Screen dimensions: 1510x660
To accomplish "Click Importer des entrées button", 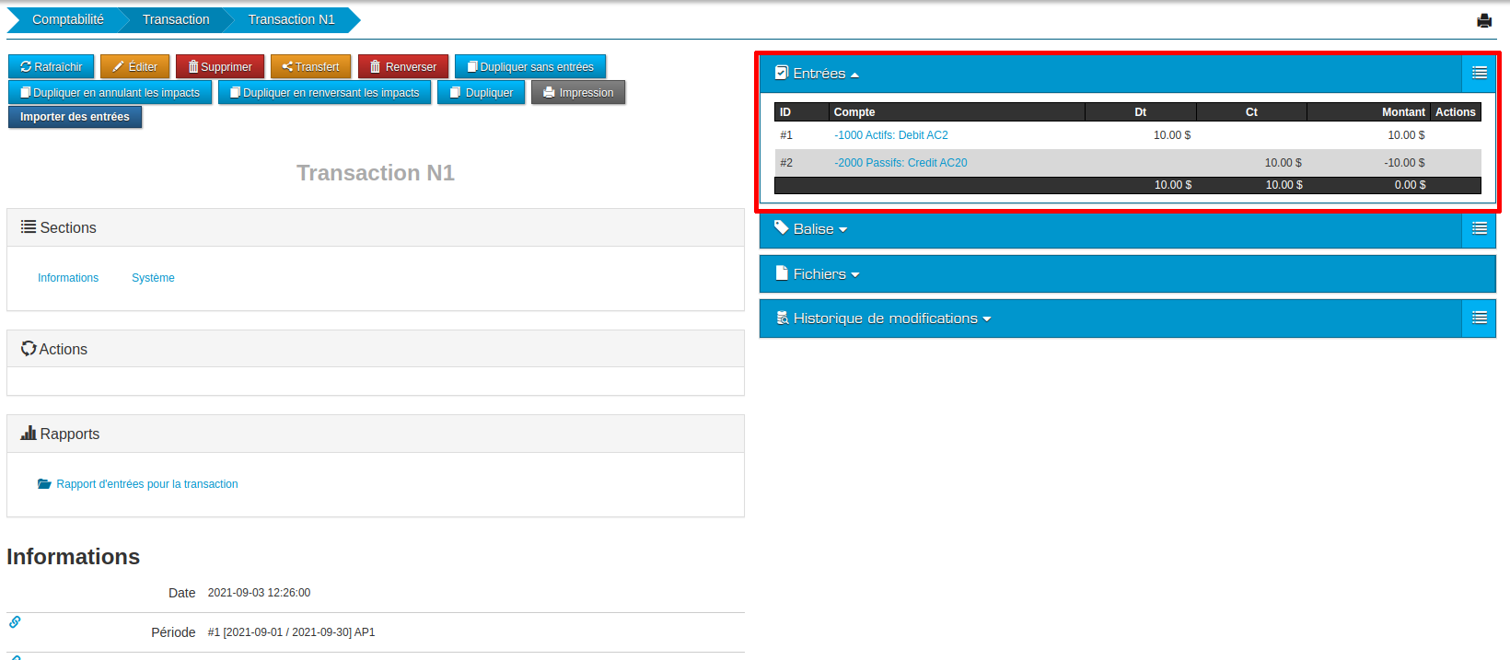I will 75,117.
